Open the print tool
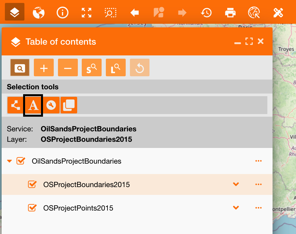 230,13
